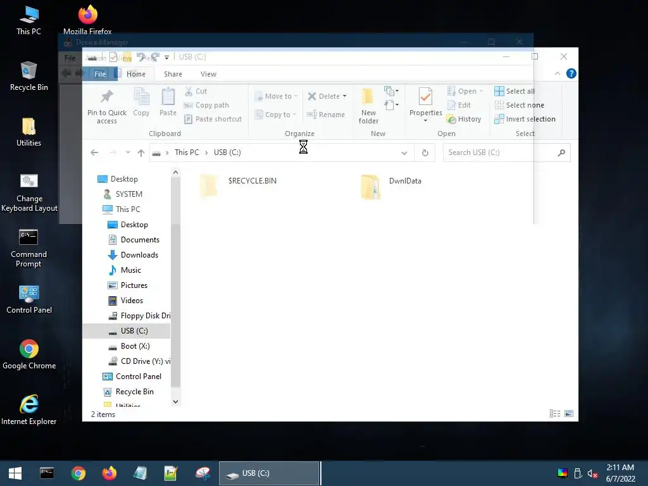This screenshot has width=648, height=486.
Task: Click the Properties ribbon button
Action: pos(425,105)
